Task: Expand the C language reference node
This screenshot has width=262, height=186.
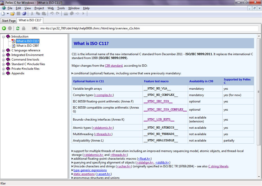Action: [x=3, y=51]
